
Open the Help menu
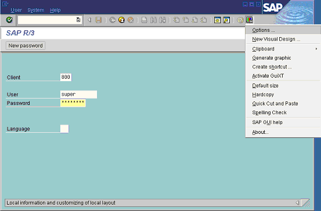click(x=55, y=10)
